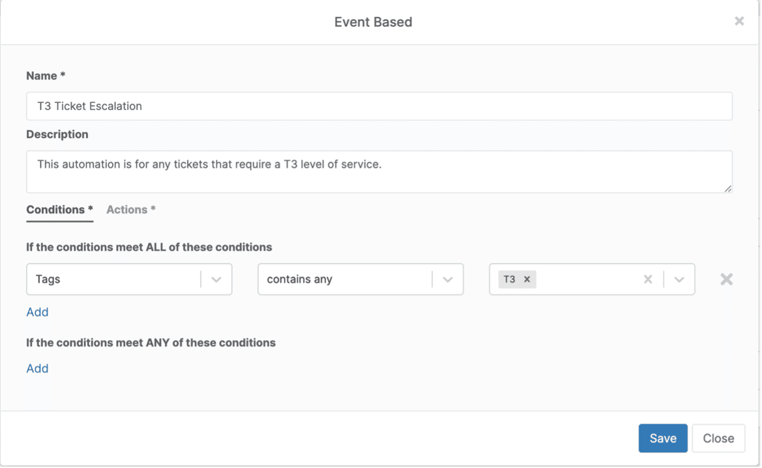Select the 'contains any' operator box
762x468 pixels.
(344, 279)
